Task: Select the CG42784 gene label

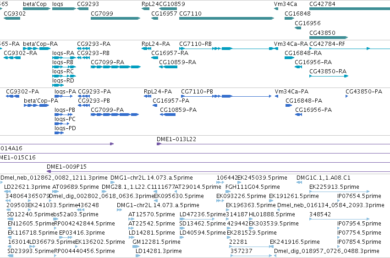Action: click(322, 4)
